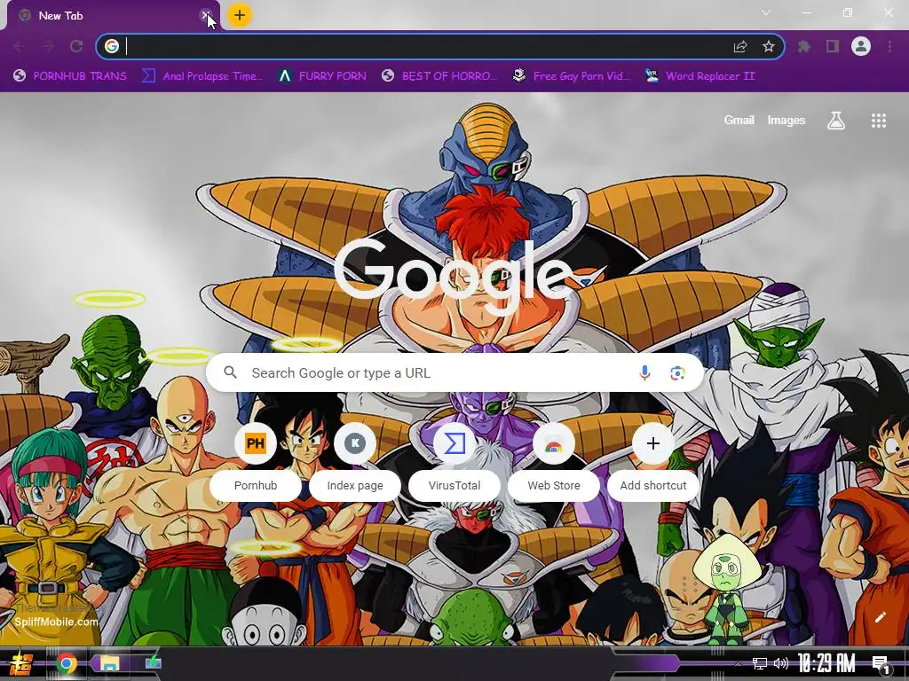The width and height of the screenshot is (909, 681).
Task: Open the first bookmark with globe icon
Action: coord(69,76)
